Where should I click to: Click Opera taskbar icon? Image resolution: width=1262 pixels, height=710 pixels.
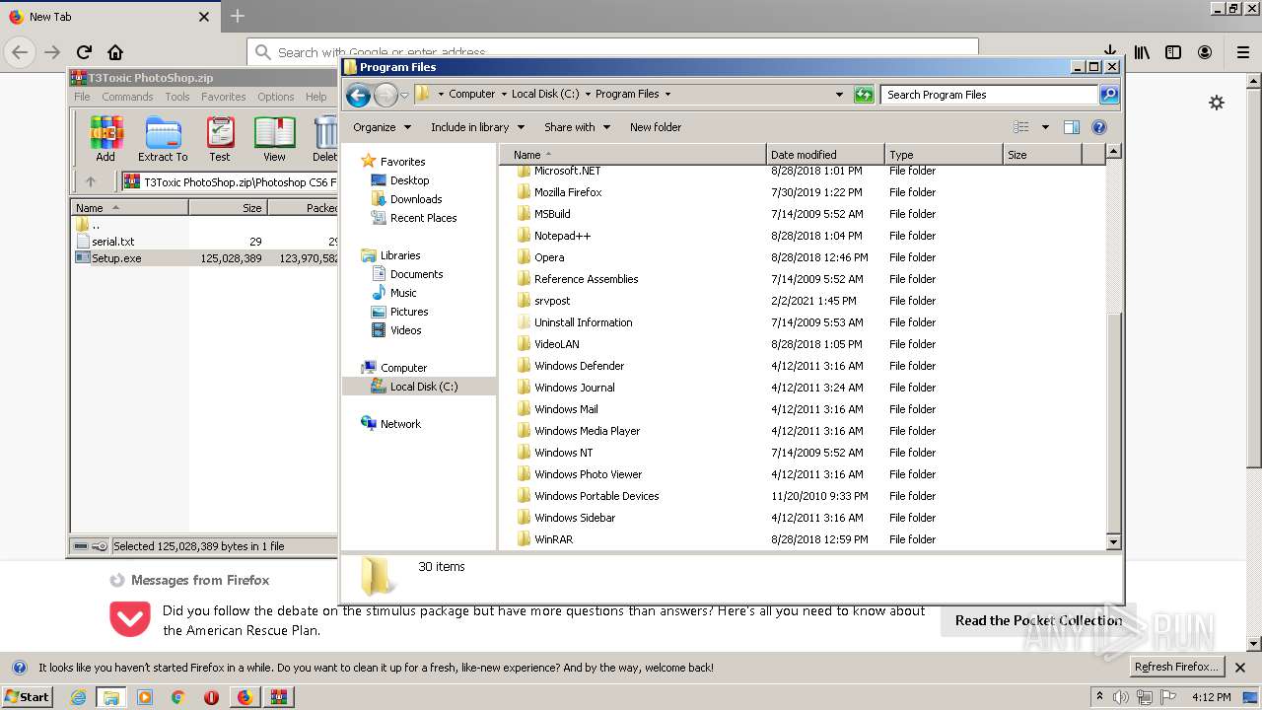[211, 697]
